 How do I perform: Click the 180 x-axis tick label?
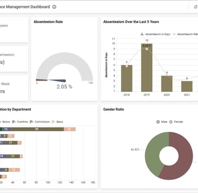(93, 182)
